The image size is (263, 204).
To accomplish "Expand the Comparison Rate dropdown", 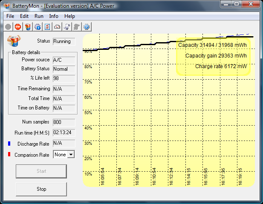I will 70,155.
